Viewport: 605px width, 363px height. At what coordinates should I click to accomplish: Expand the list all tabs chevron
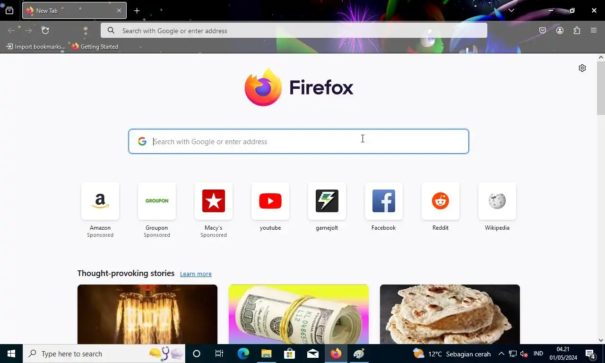pyautogui.click(x=511, y=10)
